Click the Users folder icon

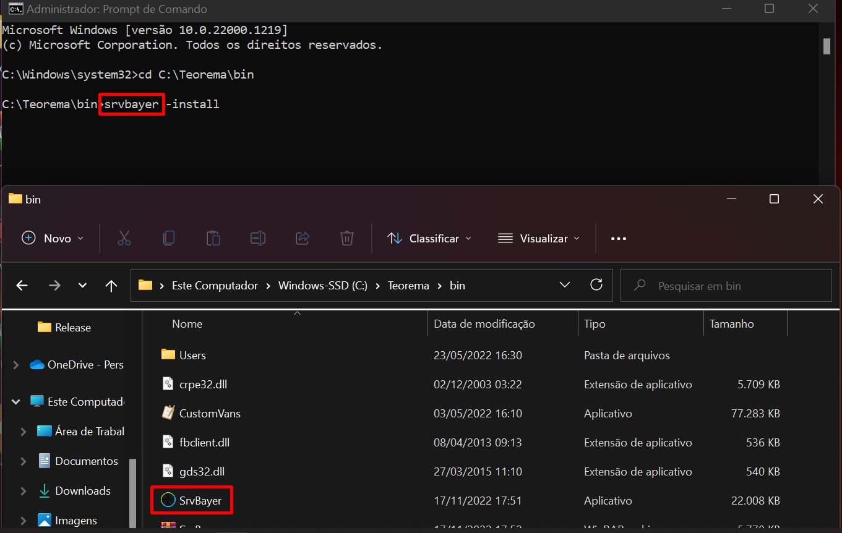tap(168, 354)
